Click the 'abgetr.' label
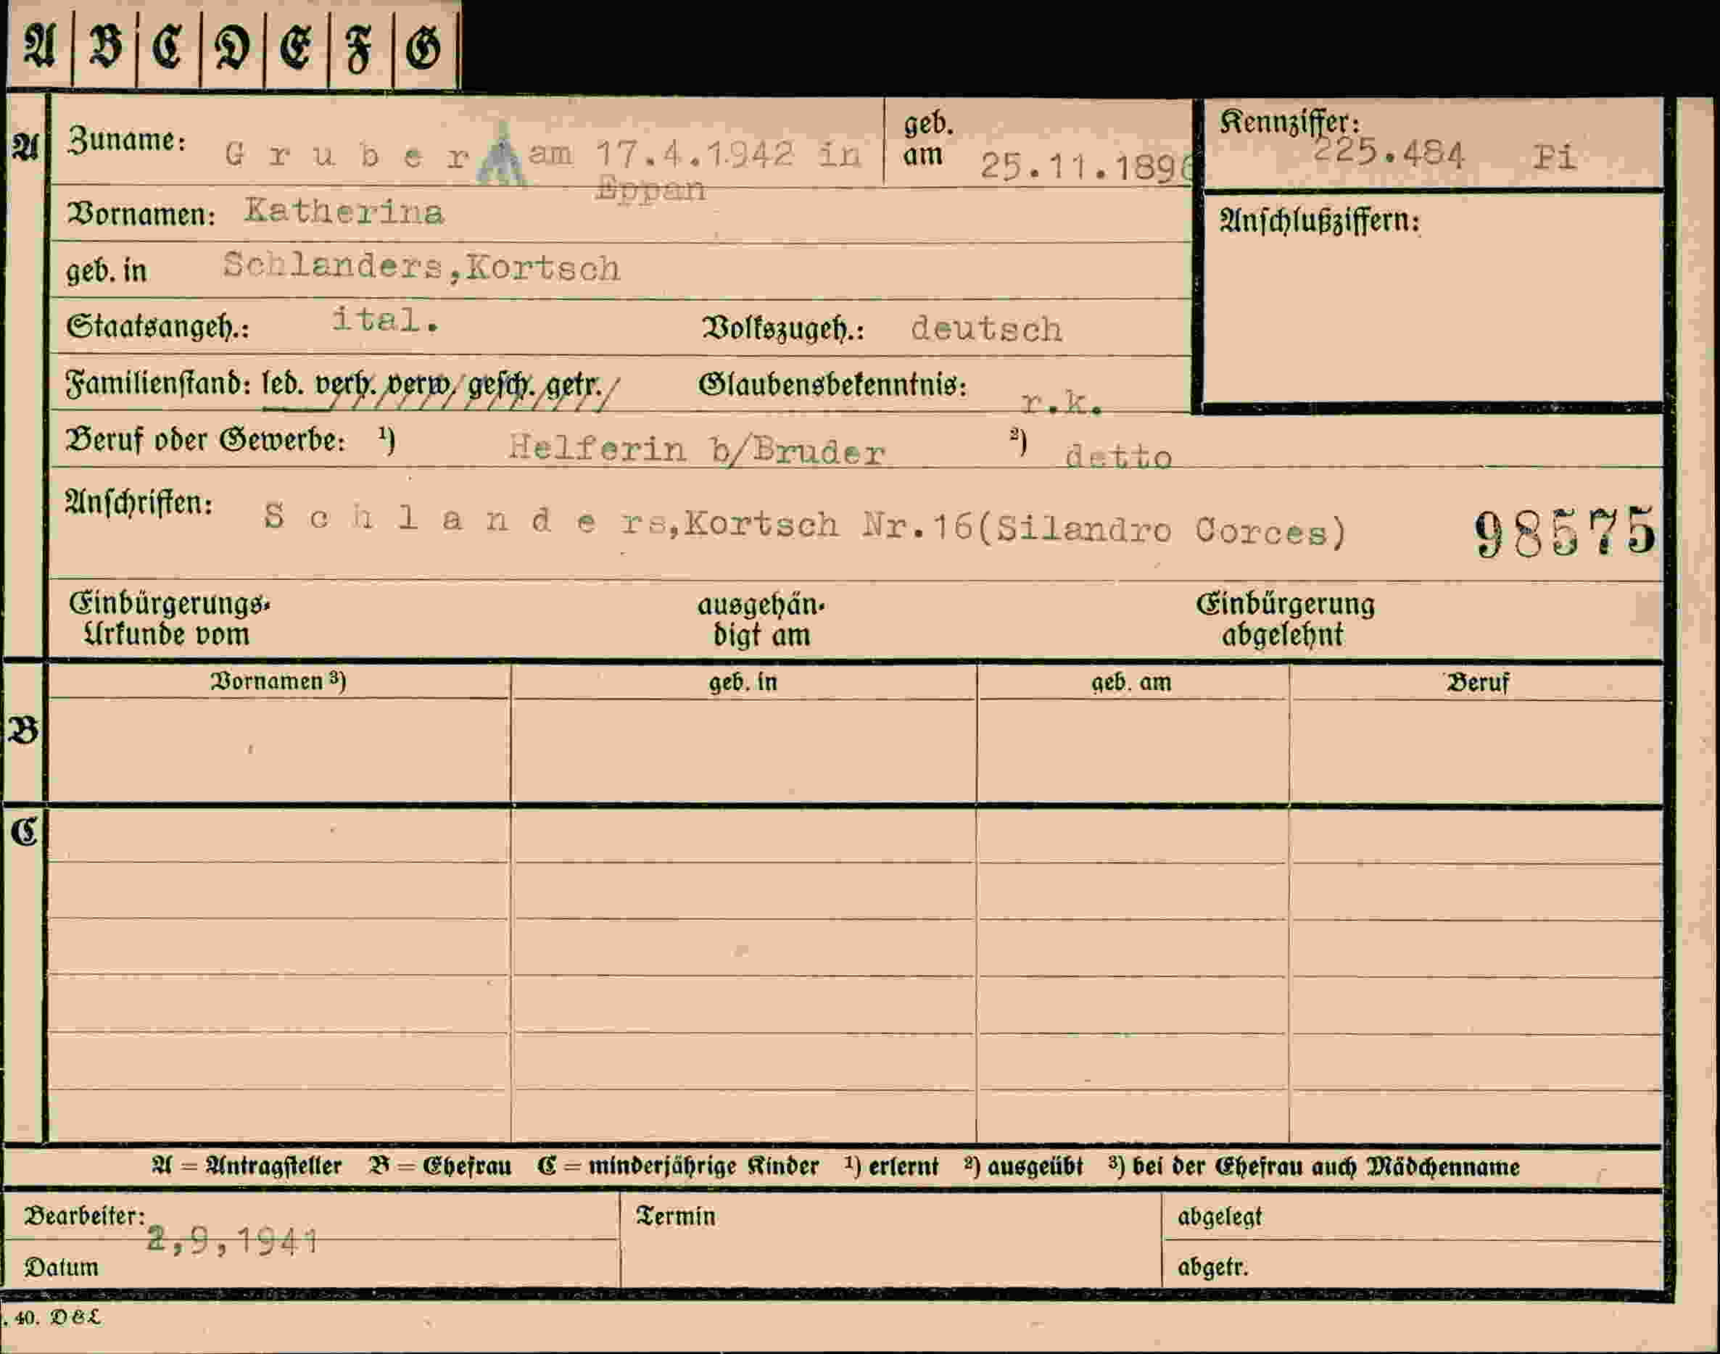The image size is (1720, 1354). point(1213,1268)
